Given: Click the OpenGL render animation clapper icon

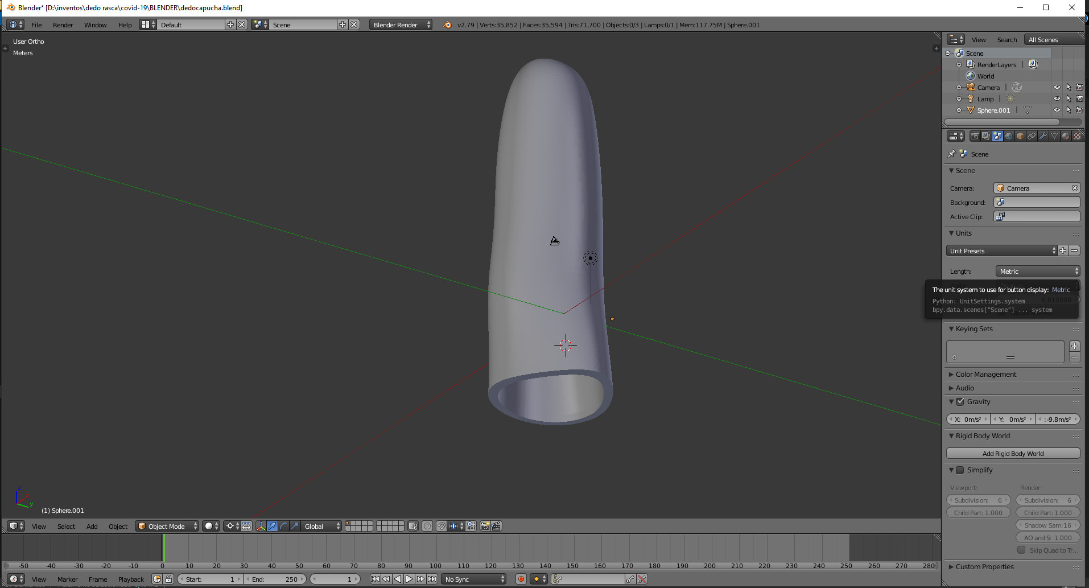Looking at the screenshot, I should (496, 526).
